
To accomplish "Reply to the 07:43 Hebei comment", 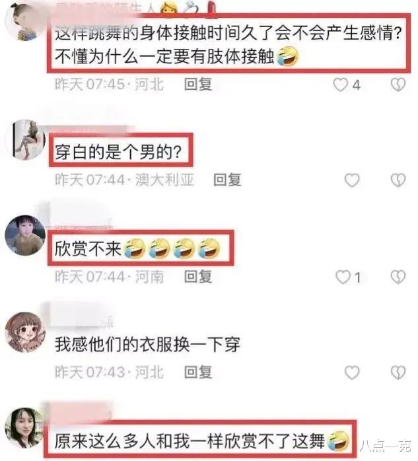I will 198,372.
